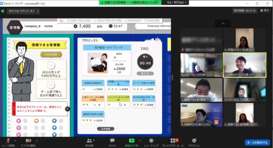The height and width of the screenshot is (148, 273).
Task: Open the reactions emoji icon
Action: click(194, 141)
